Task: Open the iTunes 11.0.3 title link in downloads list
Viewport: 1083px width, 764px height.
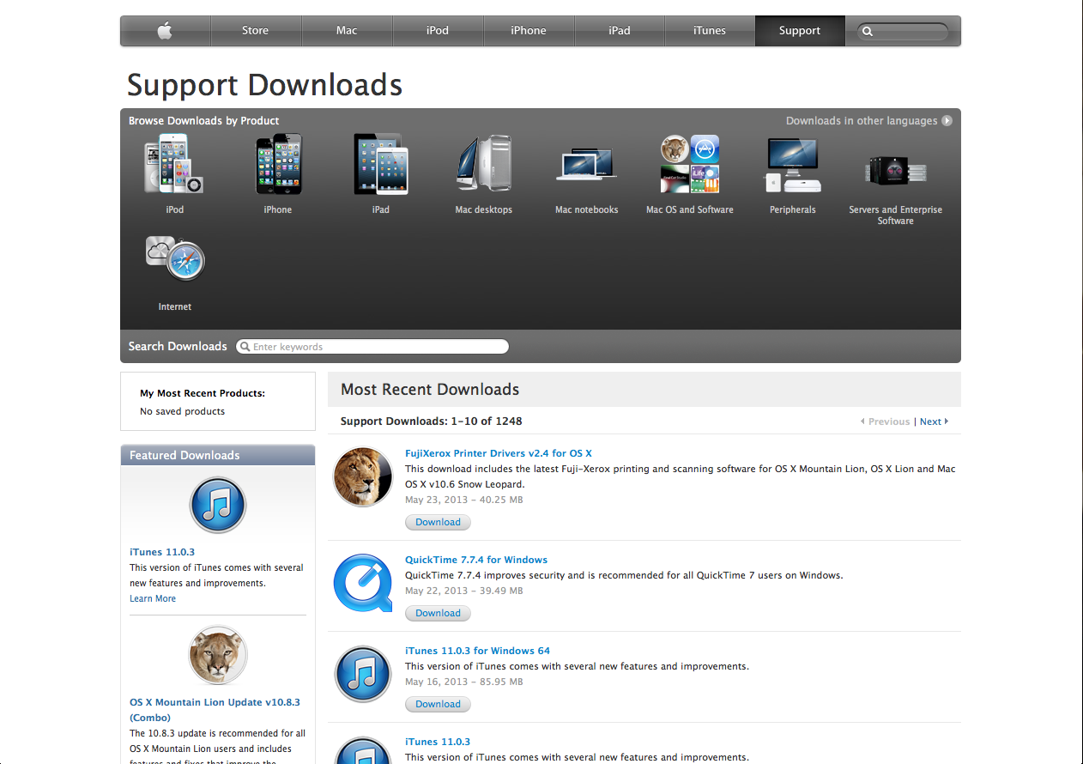Action: pyautogui.click(x=438, y=742)
